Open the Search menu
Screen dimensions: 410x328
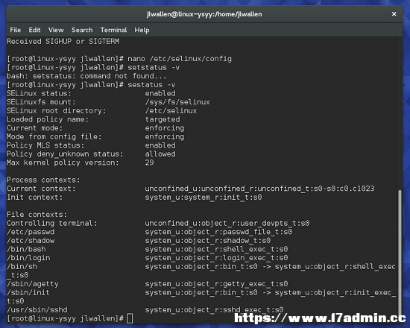[x=82, y=30]
